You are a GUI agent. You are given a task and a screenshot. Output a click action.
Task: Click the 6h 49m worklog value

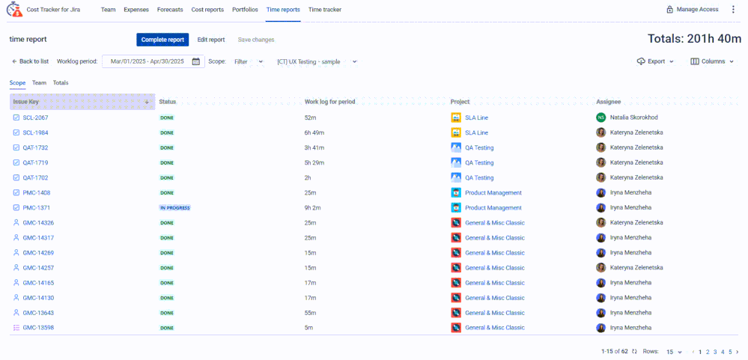point(314,132)
